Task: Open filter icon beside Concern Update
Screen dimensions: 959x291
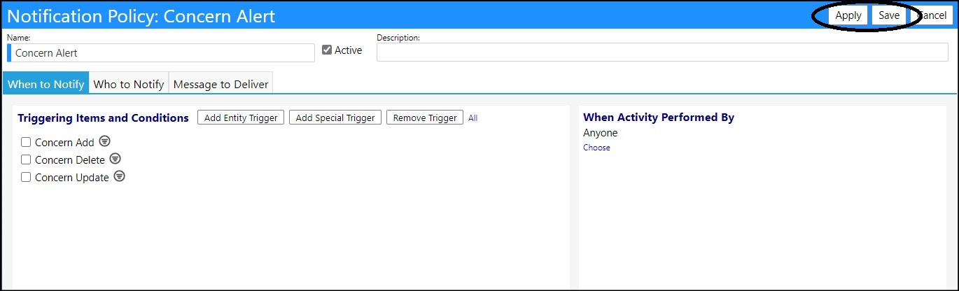Action: (x=120, y=176)
